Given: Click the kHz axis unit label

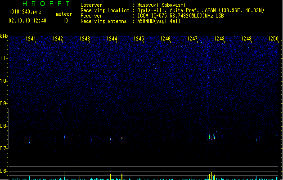Looking at the screenshot, I should [4, 36].
